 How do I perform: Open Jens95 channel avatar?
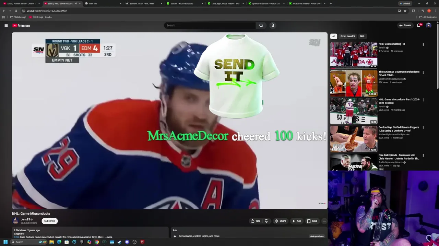16,221
